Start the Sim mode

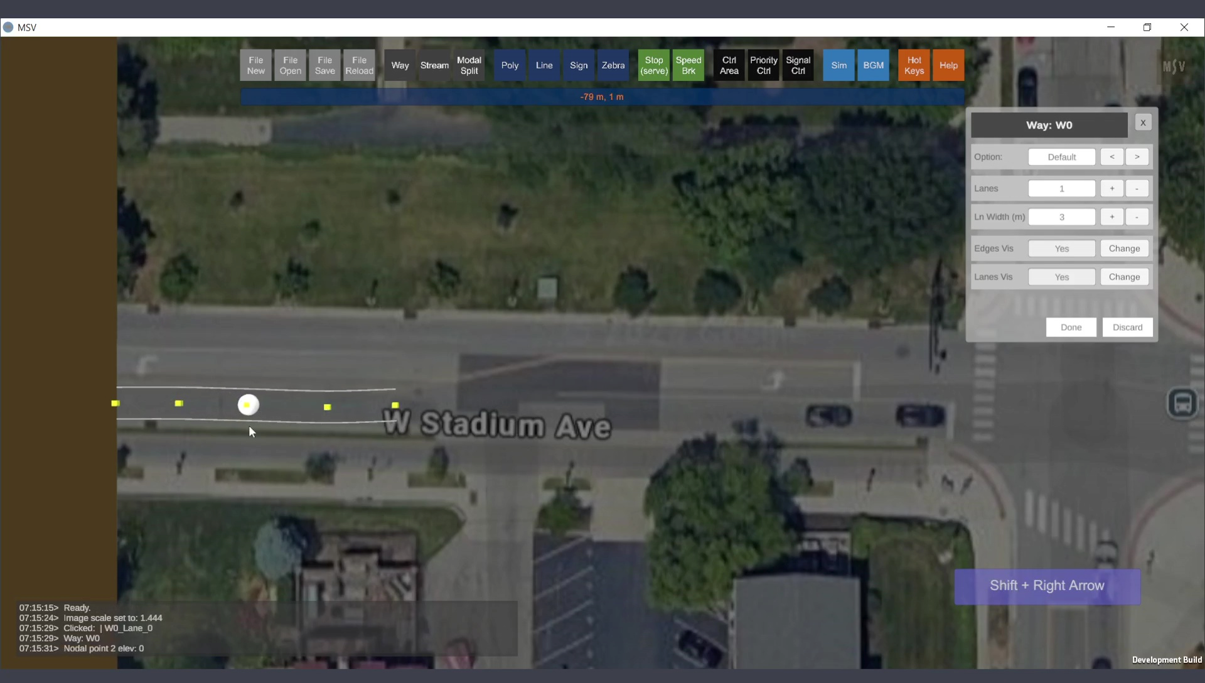[x=838, y=65]
